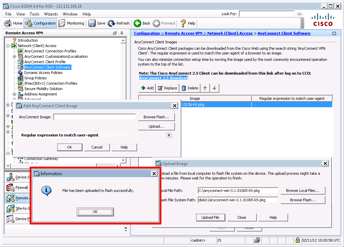Open the View menu
This screenshot has width=344, height=247.
[21, 14]
